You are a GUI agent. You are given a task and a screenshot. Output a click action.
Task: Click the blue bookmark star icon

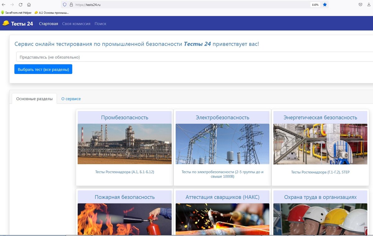[325, 5]
